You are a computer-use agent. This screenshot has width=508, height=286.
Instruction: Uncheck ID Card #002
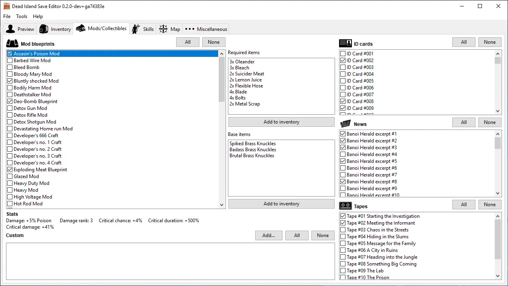[343, 61]
